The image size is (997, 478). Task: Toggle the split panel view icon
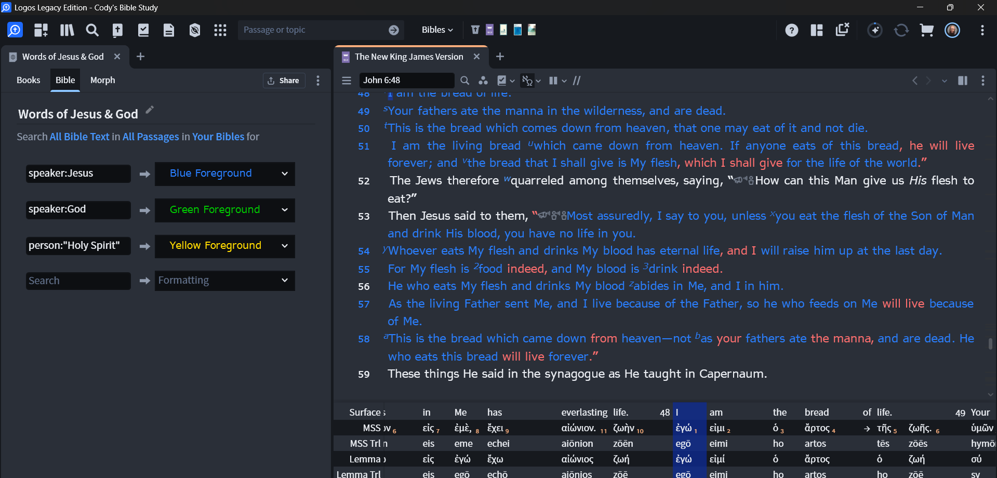tap(963, 81)
